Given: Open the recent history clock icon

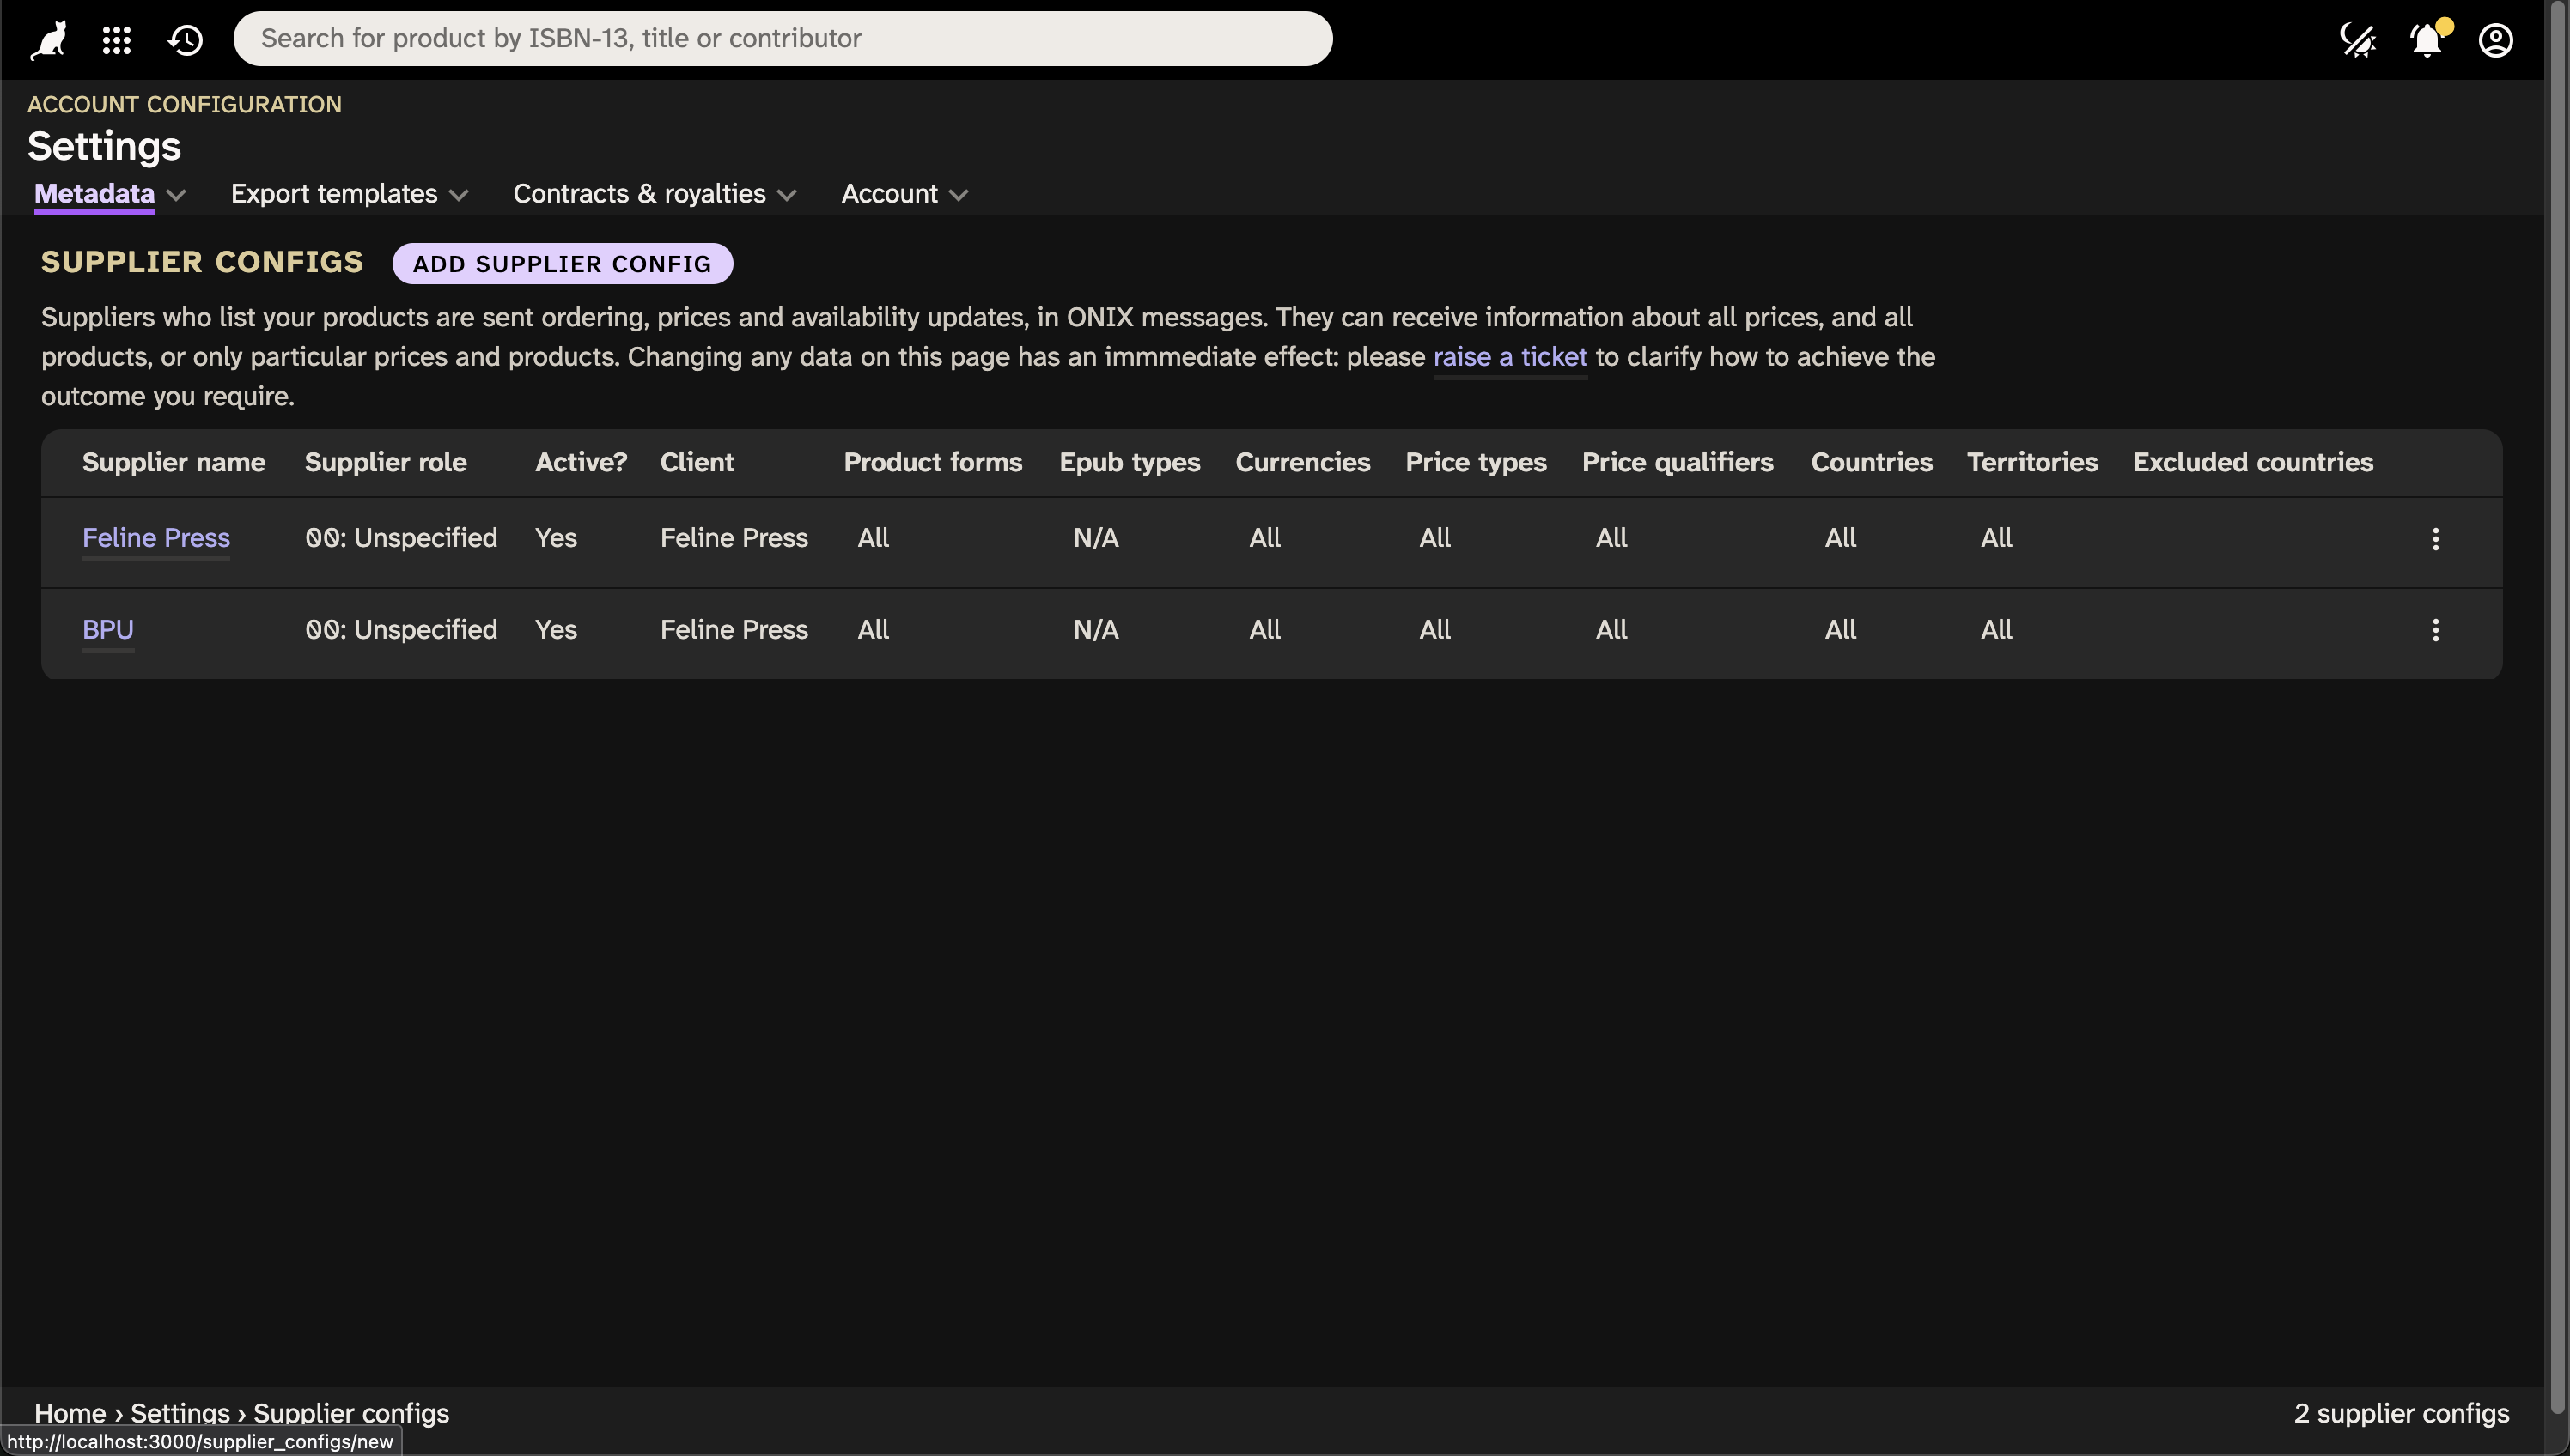Looking at the screenshot, I should tap(186, 40).
